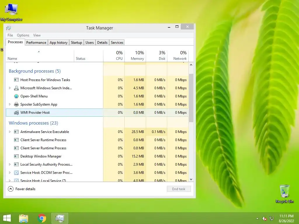This screenshot has width=299, height=224.
Task: Sort by the Memory column header
Action: [135, 56]
